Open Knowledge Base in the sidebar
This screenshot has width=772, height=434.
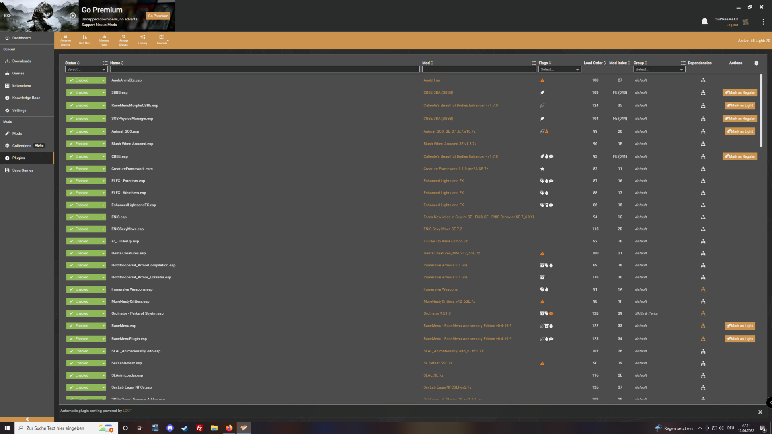point(27,98)
